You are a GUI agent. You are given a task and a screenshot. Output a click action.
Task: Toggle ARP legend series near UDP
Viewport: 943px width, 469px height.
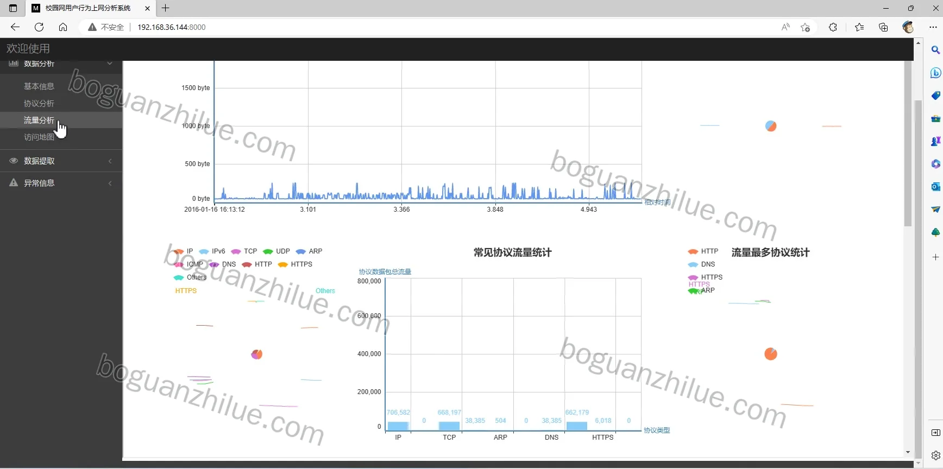pos(309,251)
